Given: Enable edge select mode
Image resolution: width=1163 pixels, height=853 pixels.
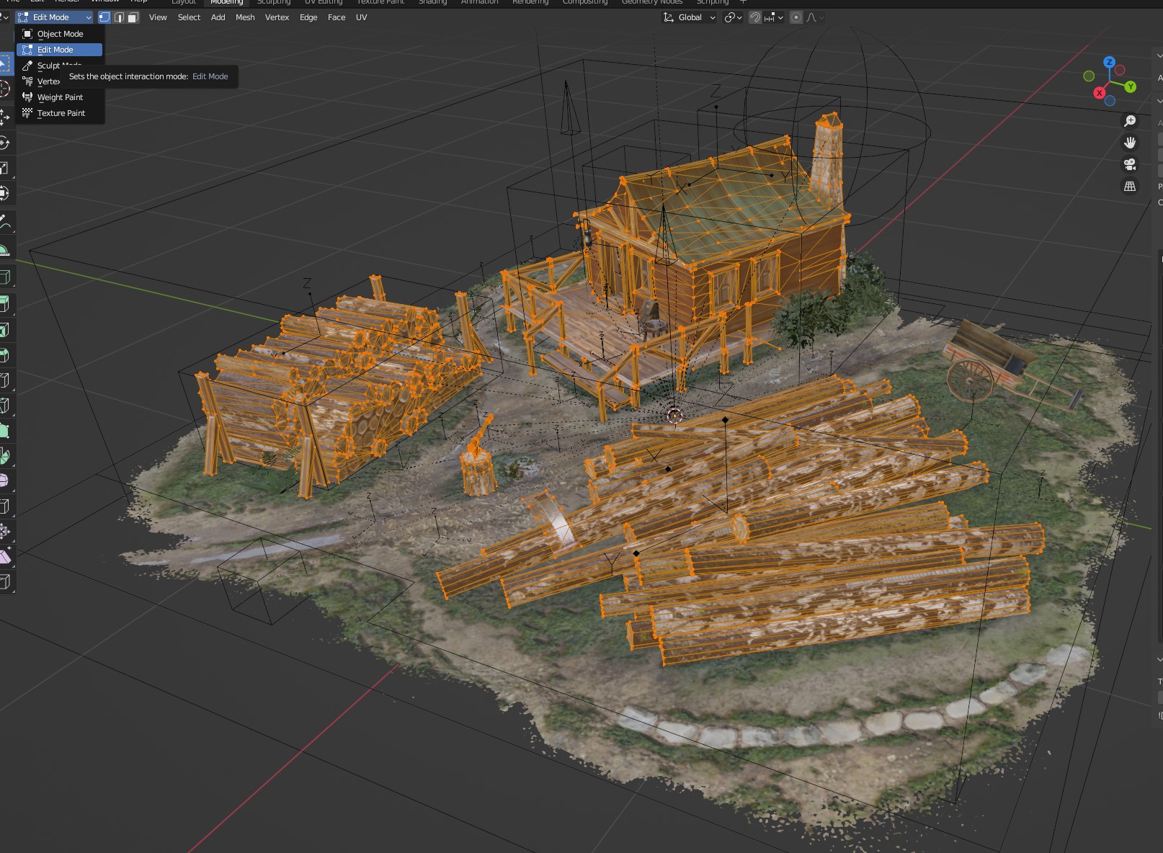Looking at the screenshot, I should click(x=119, y=17).
